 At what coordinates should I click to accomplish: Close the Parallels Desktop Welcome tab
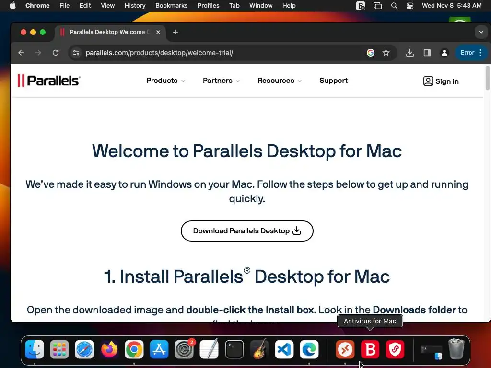pos(158,32)
